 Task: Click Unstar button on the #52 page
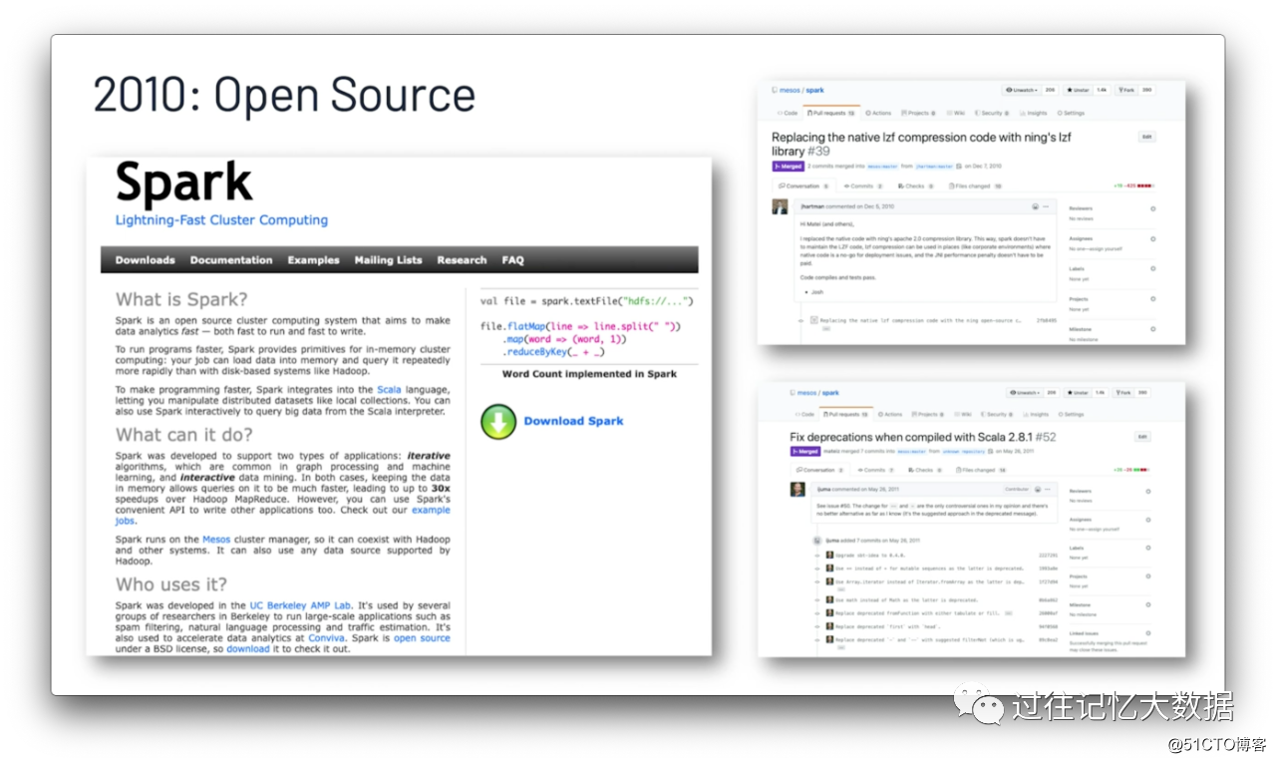point(1078,393)
